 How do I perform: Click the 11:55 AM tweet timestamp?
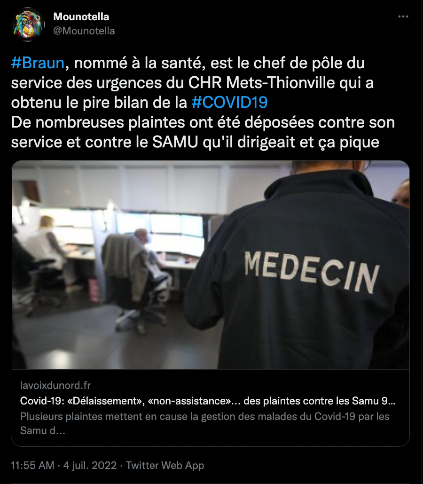coord(32,465)
